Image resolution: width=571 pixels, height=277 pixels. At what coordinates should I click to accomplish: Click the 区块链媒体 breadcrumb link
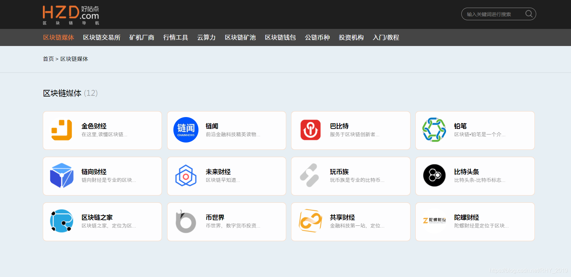click(74, 59)
